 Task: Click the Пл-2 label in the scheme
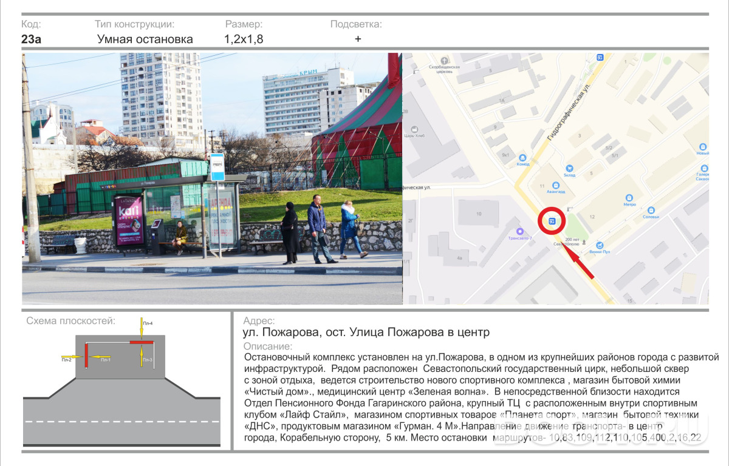(66, 360)
